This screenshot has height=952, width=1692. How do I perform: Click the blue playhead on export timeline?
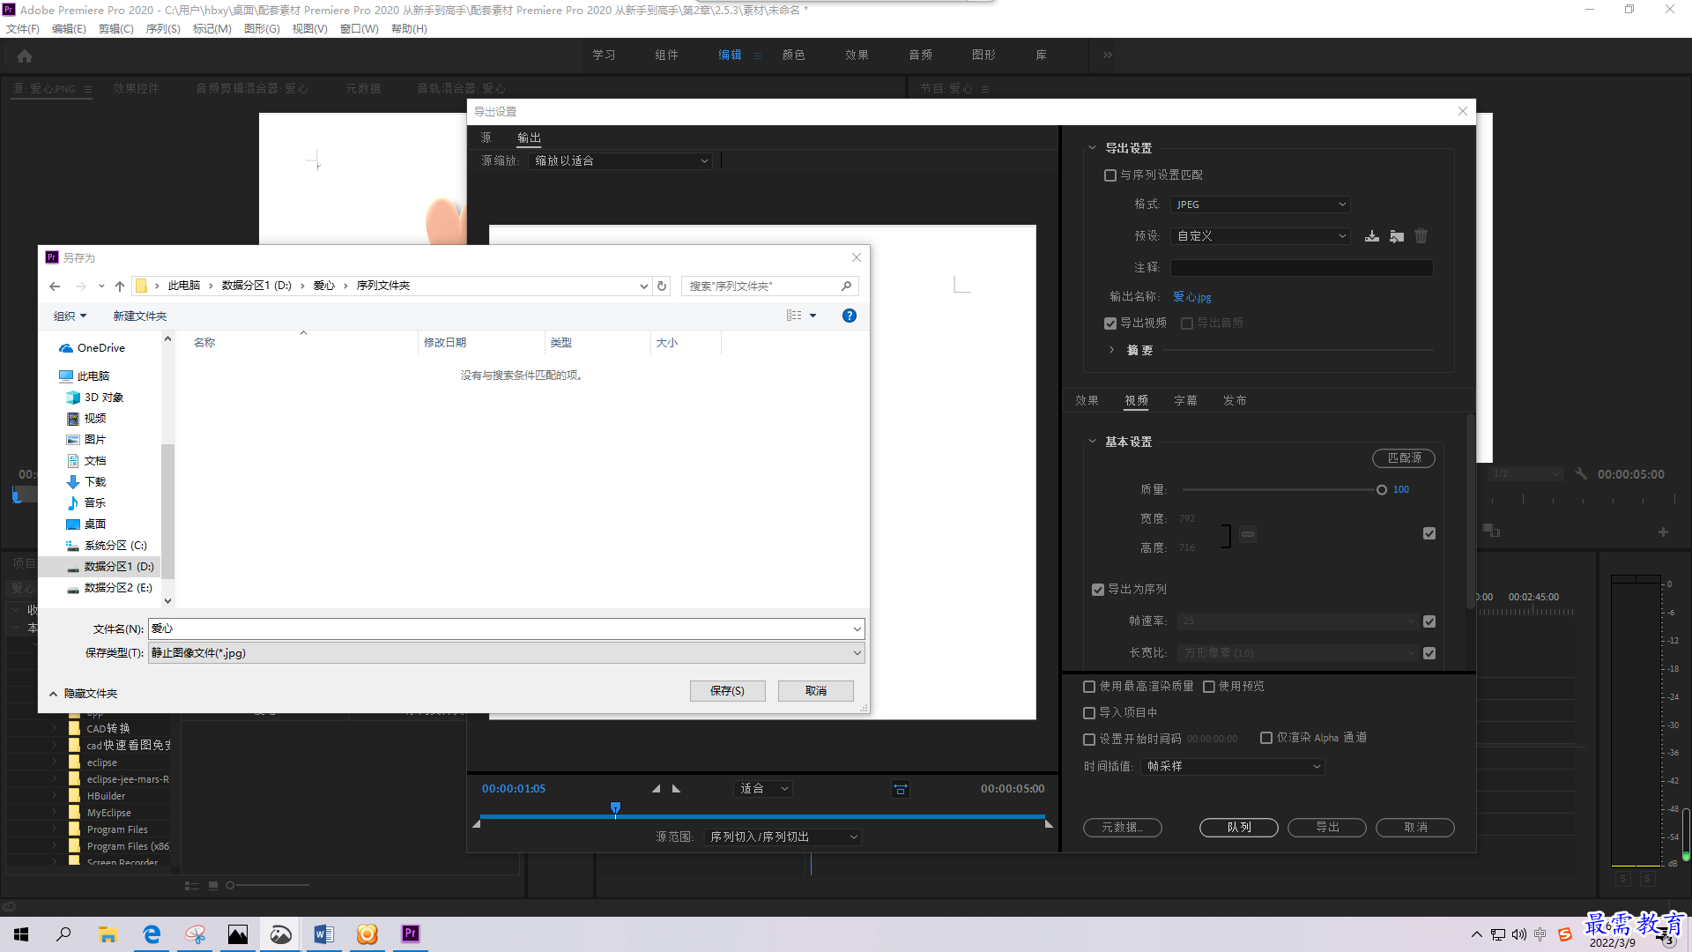pyautogui.click(x=615, y=808)
